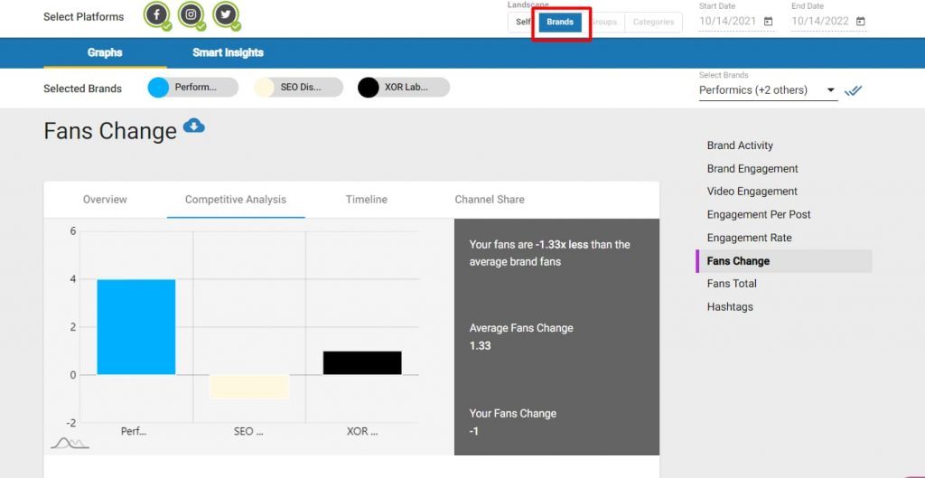Click the 'XOR ...' x-axis label
This screenshot has width=925, height=478.
(362, 431)
